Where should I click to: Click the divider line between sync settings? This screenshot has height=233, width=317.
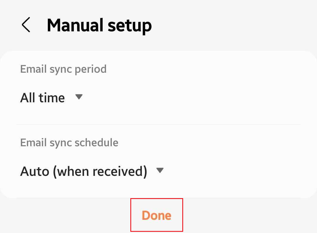click(158, 124)
